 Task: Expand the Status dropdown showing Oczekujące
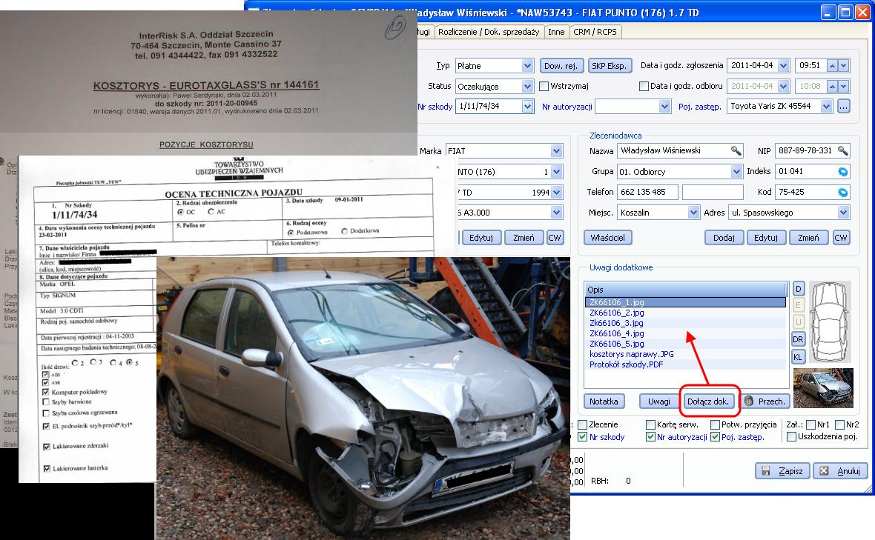click(527, 87)
